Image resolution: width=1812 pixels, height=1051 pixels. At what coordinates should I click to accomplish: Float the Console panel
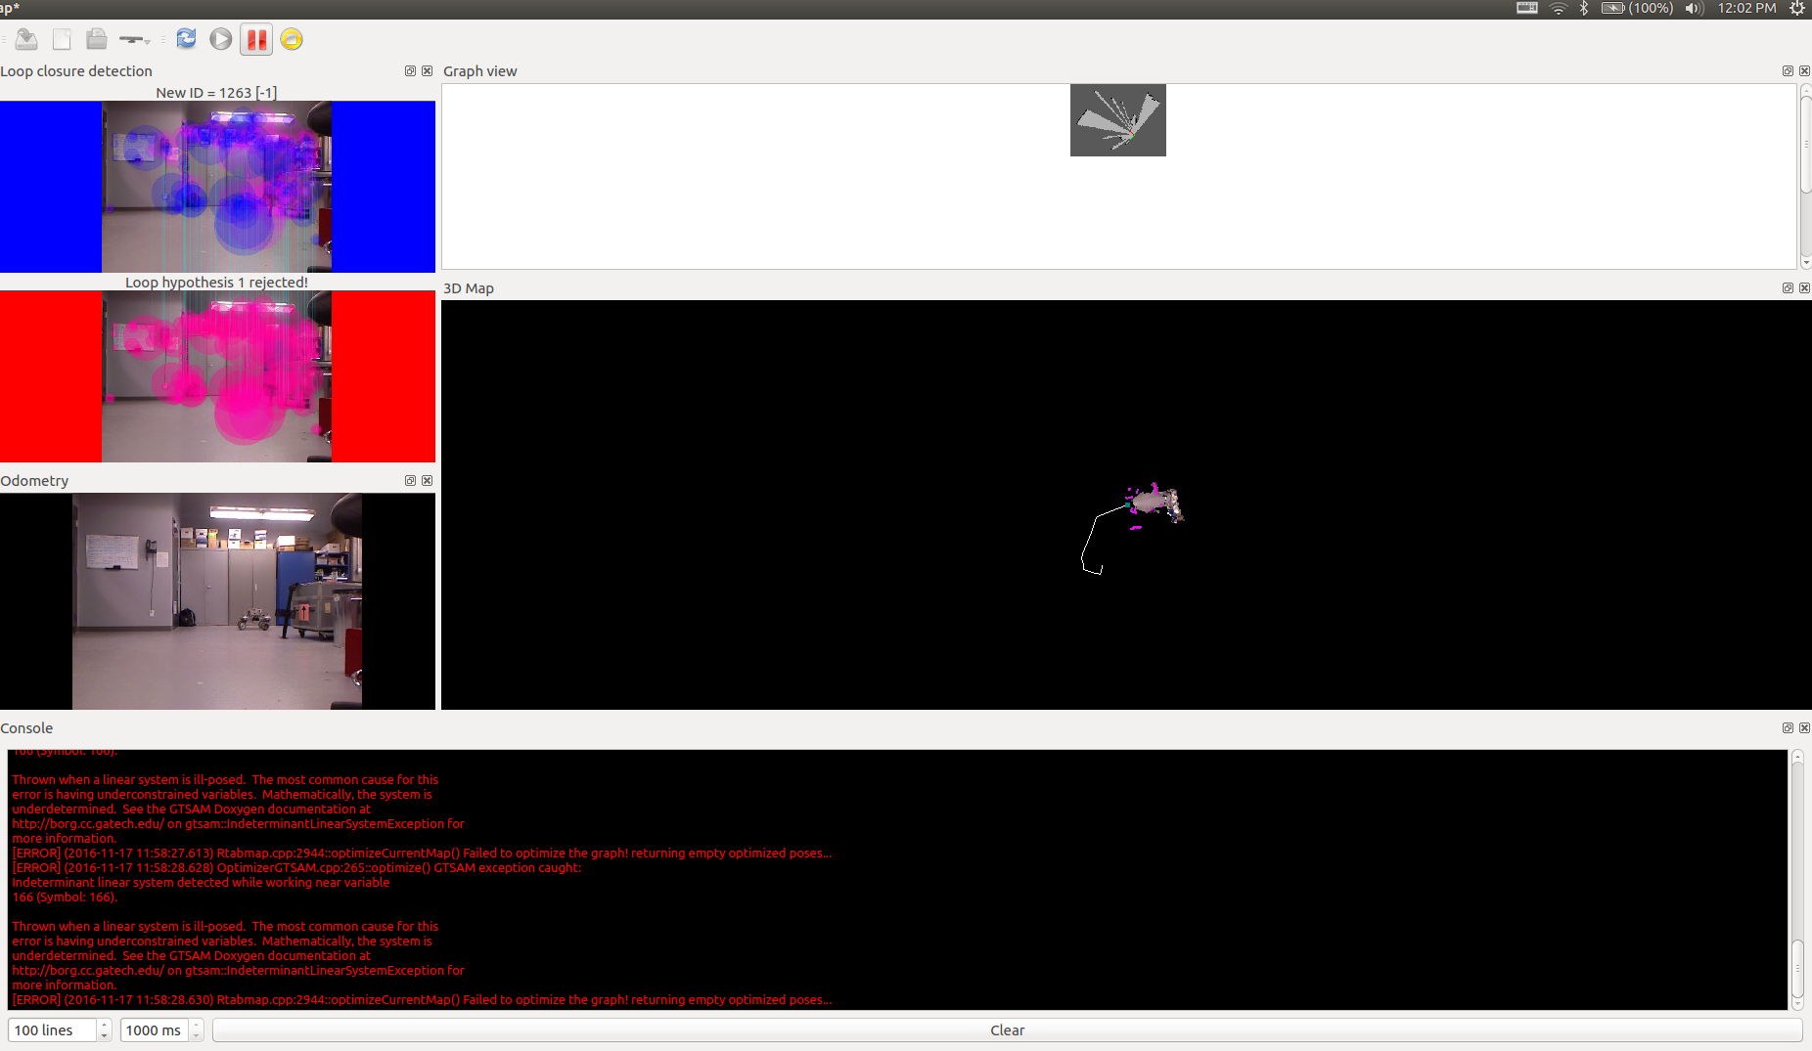point(1788,728)
